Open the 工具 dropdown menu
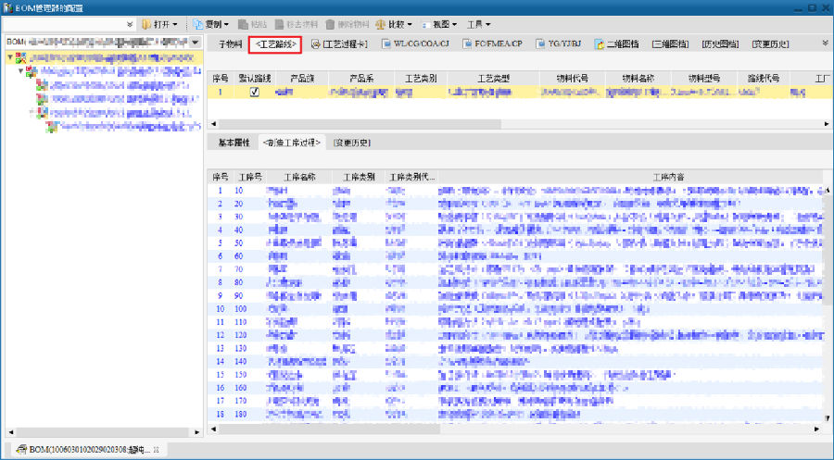The image size is (834, 460). 479,23
